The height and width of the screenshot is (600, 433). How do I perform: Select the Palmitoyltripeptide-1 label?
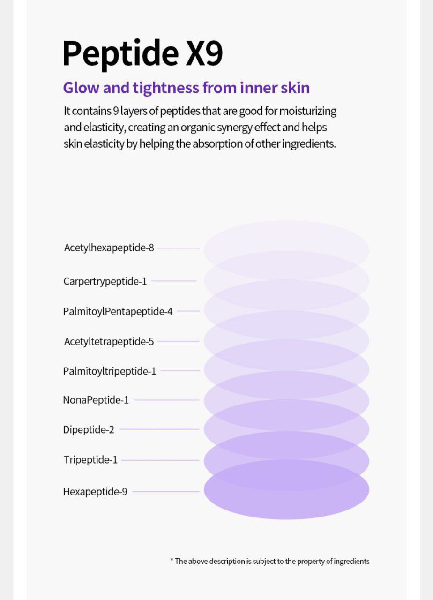pos(110,371)
